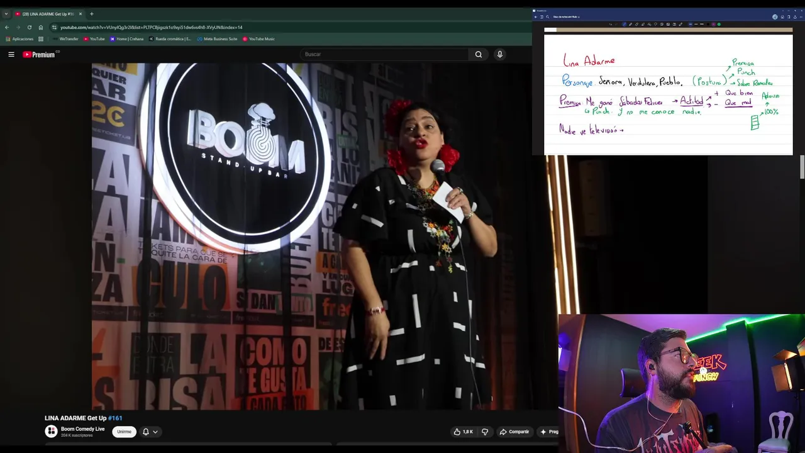The width and height of the screenshot is (805, 453).
Task: Open the YouTube bookmark
Action: click(x=94, y=39)
